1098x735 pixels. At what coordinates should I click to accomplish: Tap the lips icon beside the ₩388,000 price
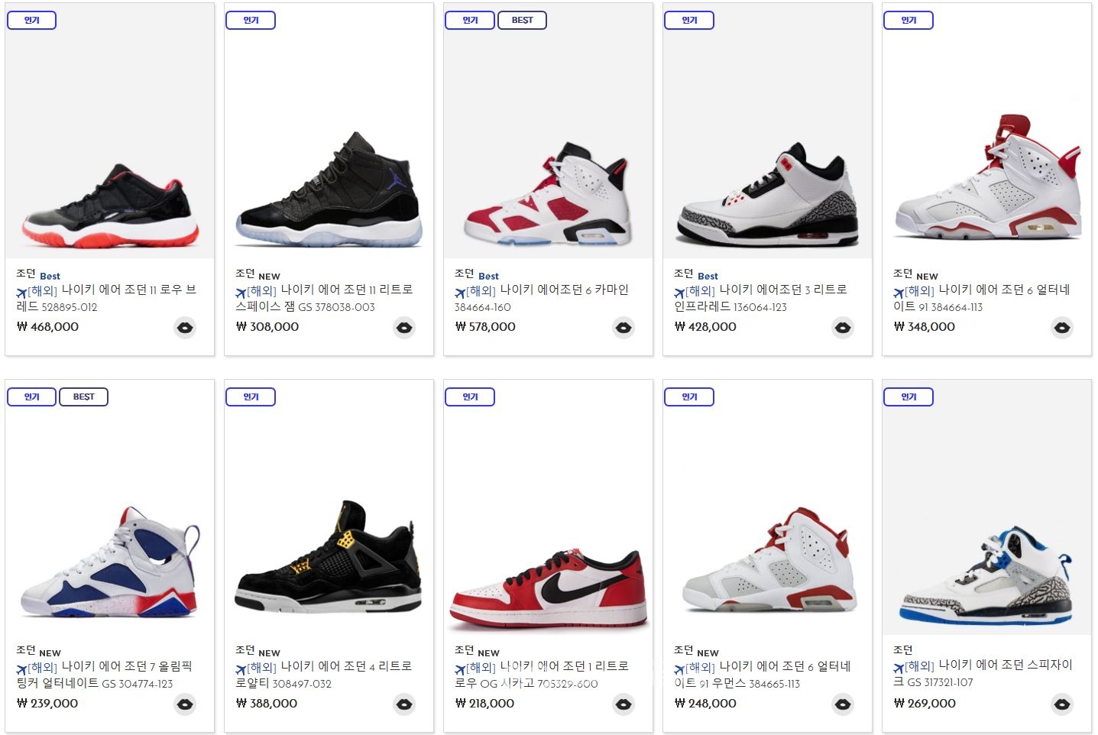click(404, 704)
